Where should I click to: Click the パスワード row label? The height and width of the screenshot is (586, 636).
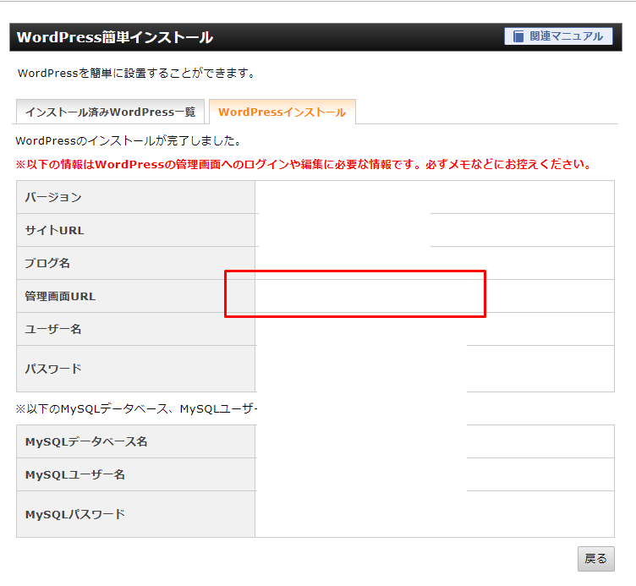pyautogui.click(x=53, y=369)
